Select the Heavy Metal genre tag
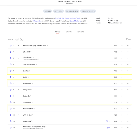Viewport: 137px width, 129px height. click(58, 11)
